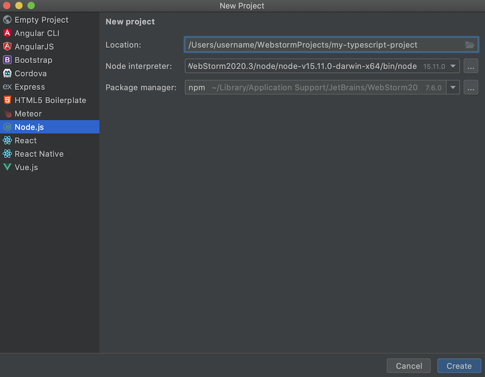Click the HTML5 Boilerplate orange icon
Screen dimensions: 485x377
7,100
